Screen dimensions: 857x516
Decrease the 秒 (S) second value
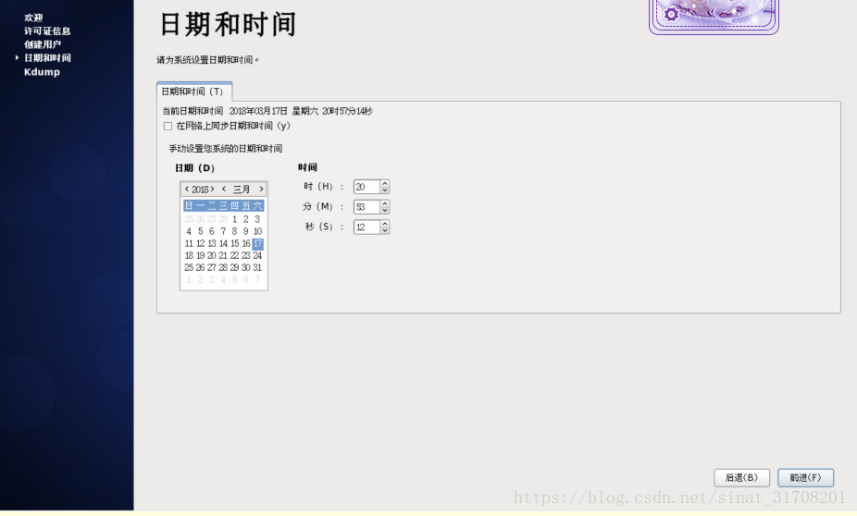(385, 230)
